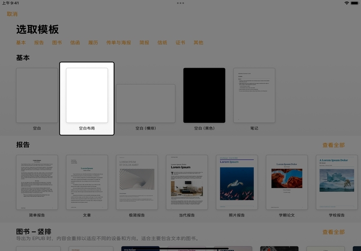The width and height of the screenshot is (361, 251).
Task: Select the 学校报告 template thumbnail
Action: coord(337,182)
